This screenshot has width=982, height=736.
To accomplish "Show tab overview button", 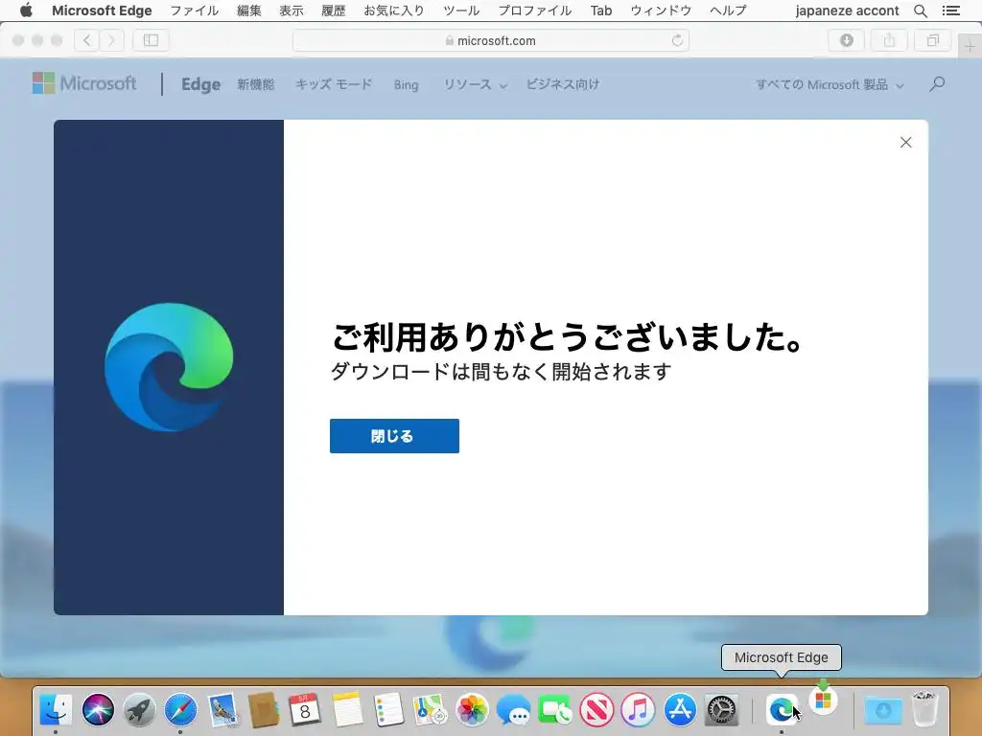I will tap(932, 40).
